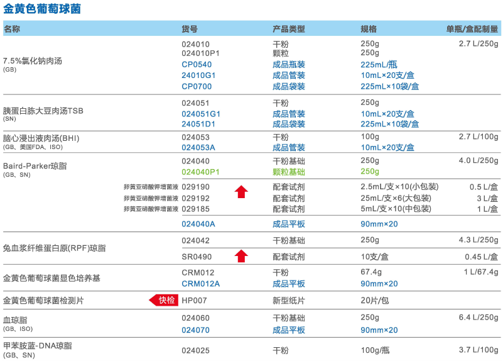503x361 pixels.
Task: Open green product link 024040P1
Action: [200, 172]
